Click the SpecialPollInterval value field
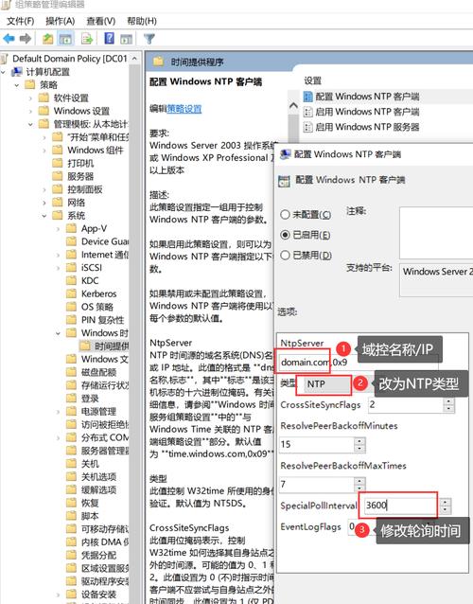The image size is (473, 604). [x=402, y=505]
